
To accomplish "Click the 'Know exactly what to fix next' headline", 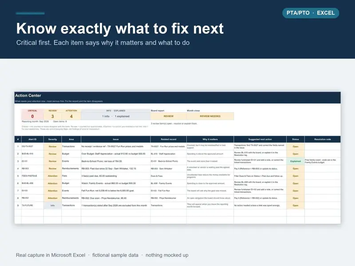I will (120, 28).
